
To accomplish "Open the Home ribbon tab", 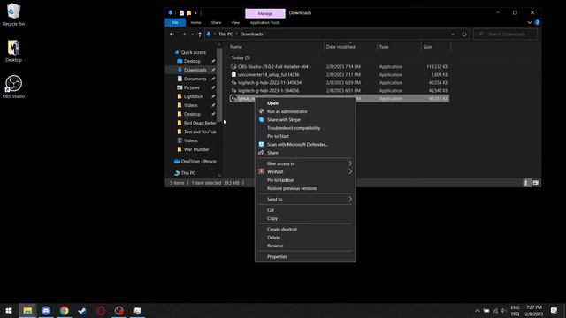I will pyautogui.click(x=195, y=22).
